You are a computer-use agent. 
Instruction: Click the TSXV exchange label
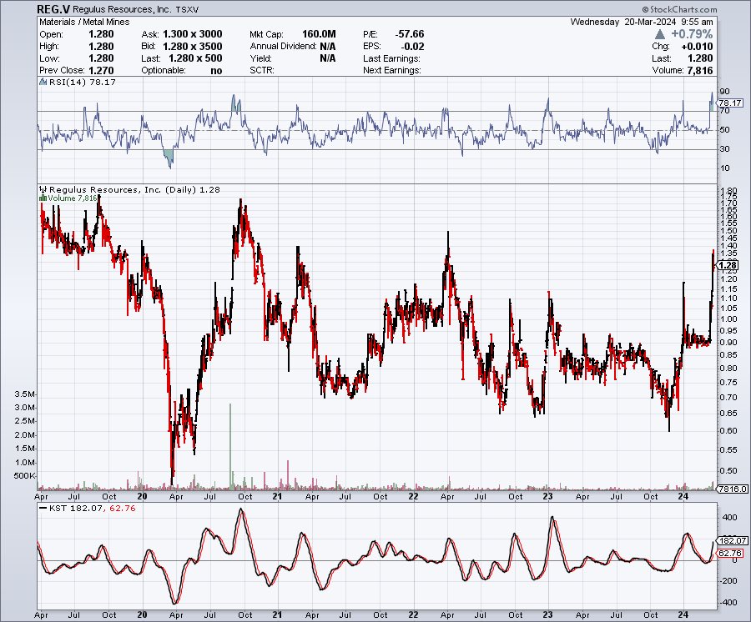tap(187, 9)
